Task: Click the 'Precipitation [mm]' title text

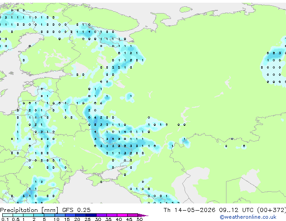Action: 29,210
